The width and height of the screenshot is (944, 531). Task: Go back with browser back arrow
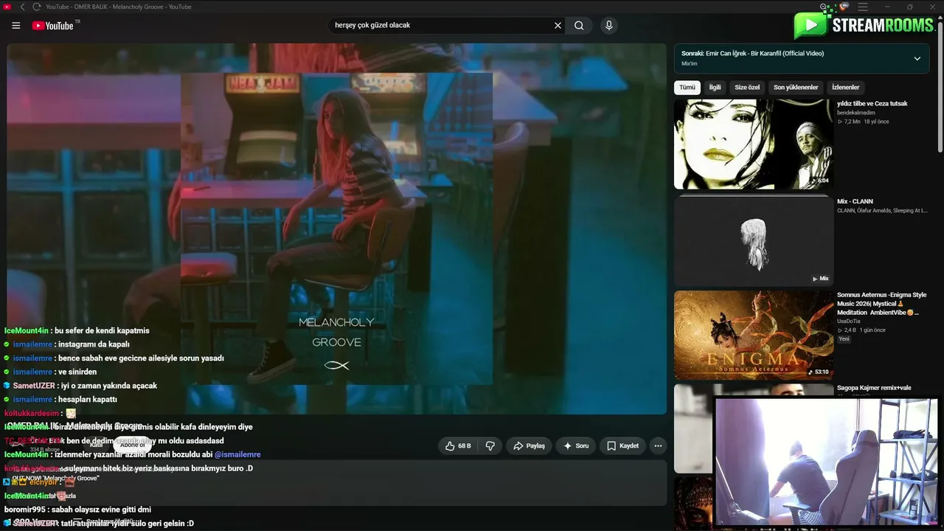23,7
